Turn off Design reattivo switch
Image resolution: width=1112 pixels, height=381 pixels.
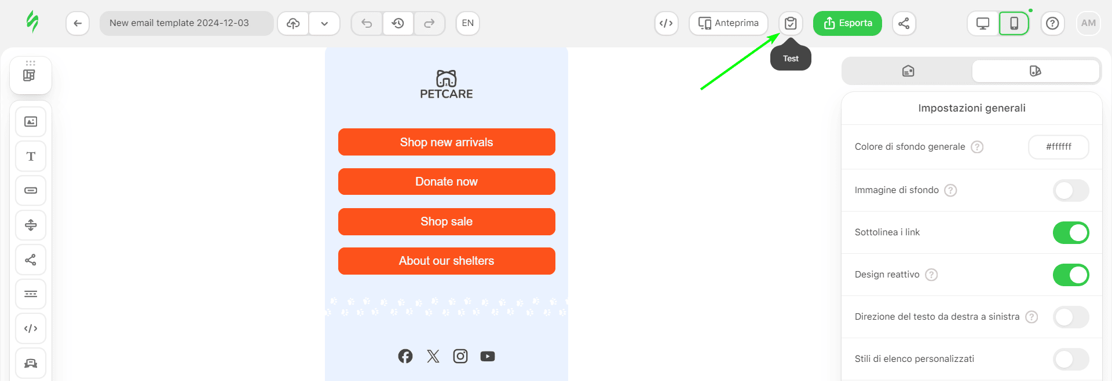1070,275
